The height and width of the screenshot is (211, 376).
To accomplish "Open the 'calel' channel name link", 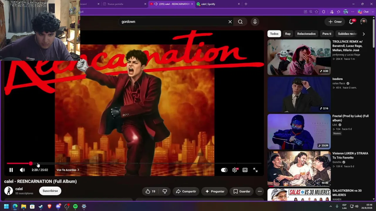I will pos(19,189).
